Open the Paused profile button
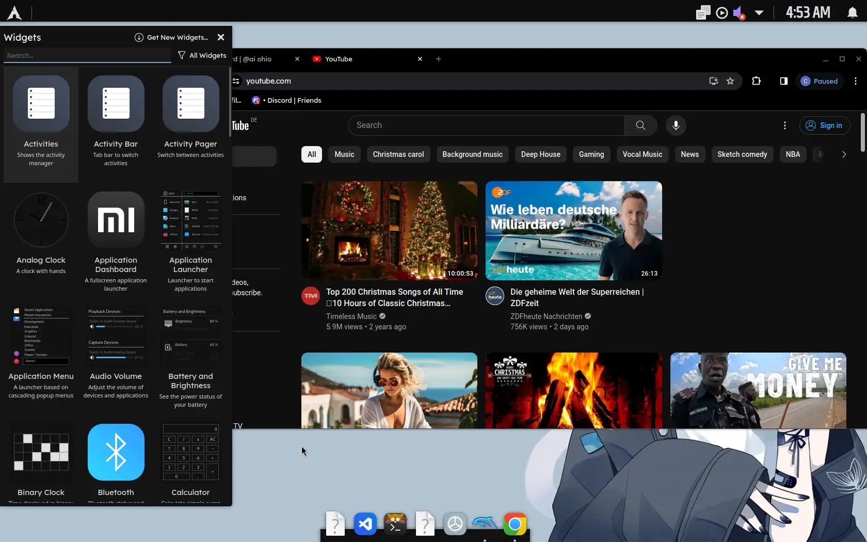Screen dimensions: 867x542 pyautogui.click(x=820, y=81)
